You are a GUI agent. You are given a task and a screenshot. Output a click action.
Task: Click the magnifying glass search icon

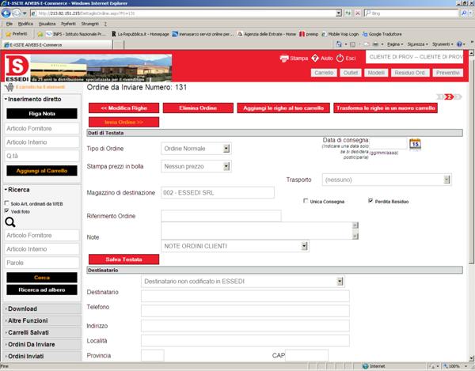click(x=11, y=222)
